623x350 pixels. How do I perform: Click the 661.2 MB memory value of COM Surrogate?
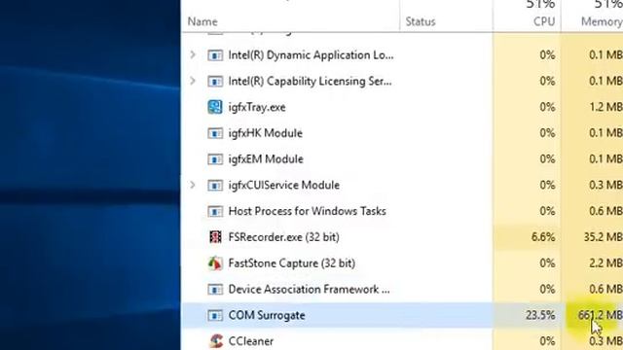click(x=600, y=315)
